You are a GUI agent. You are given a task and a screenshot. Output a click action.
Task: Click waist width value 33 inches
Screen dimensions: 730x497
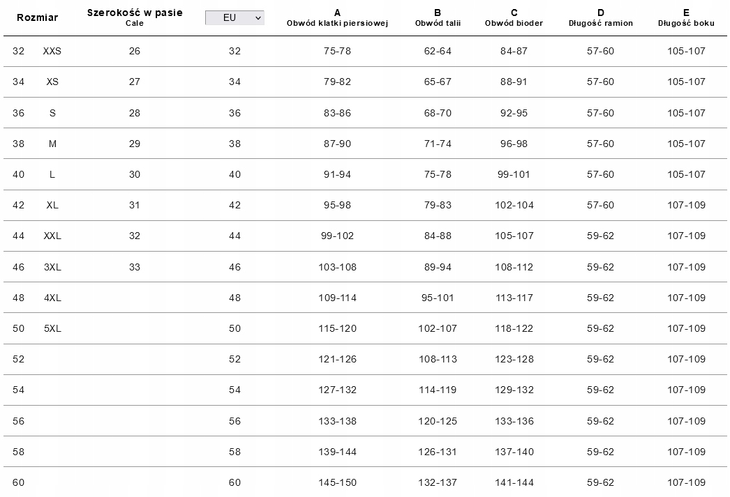[135, 267]
